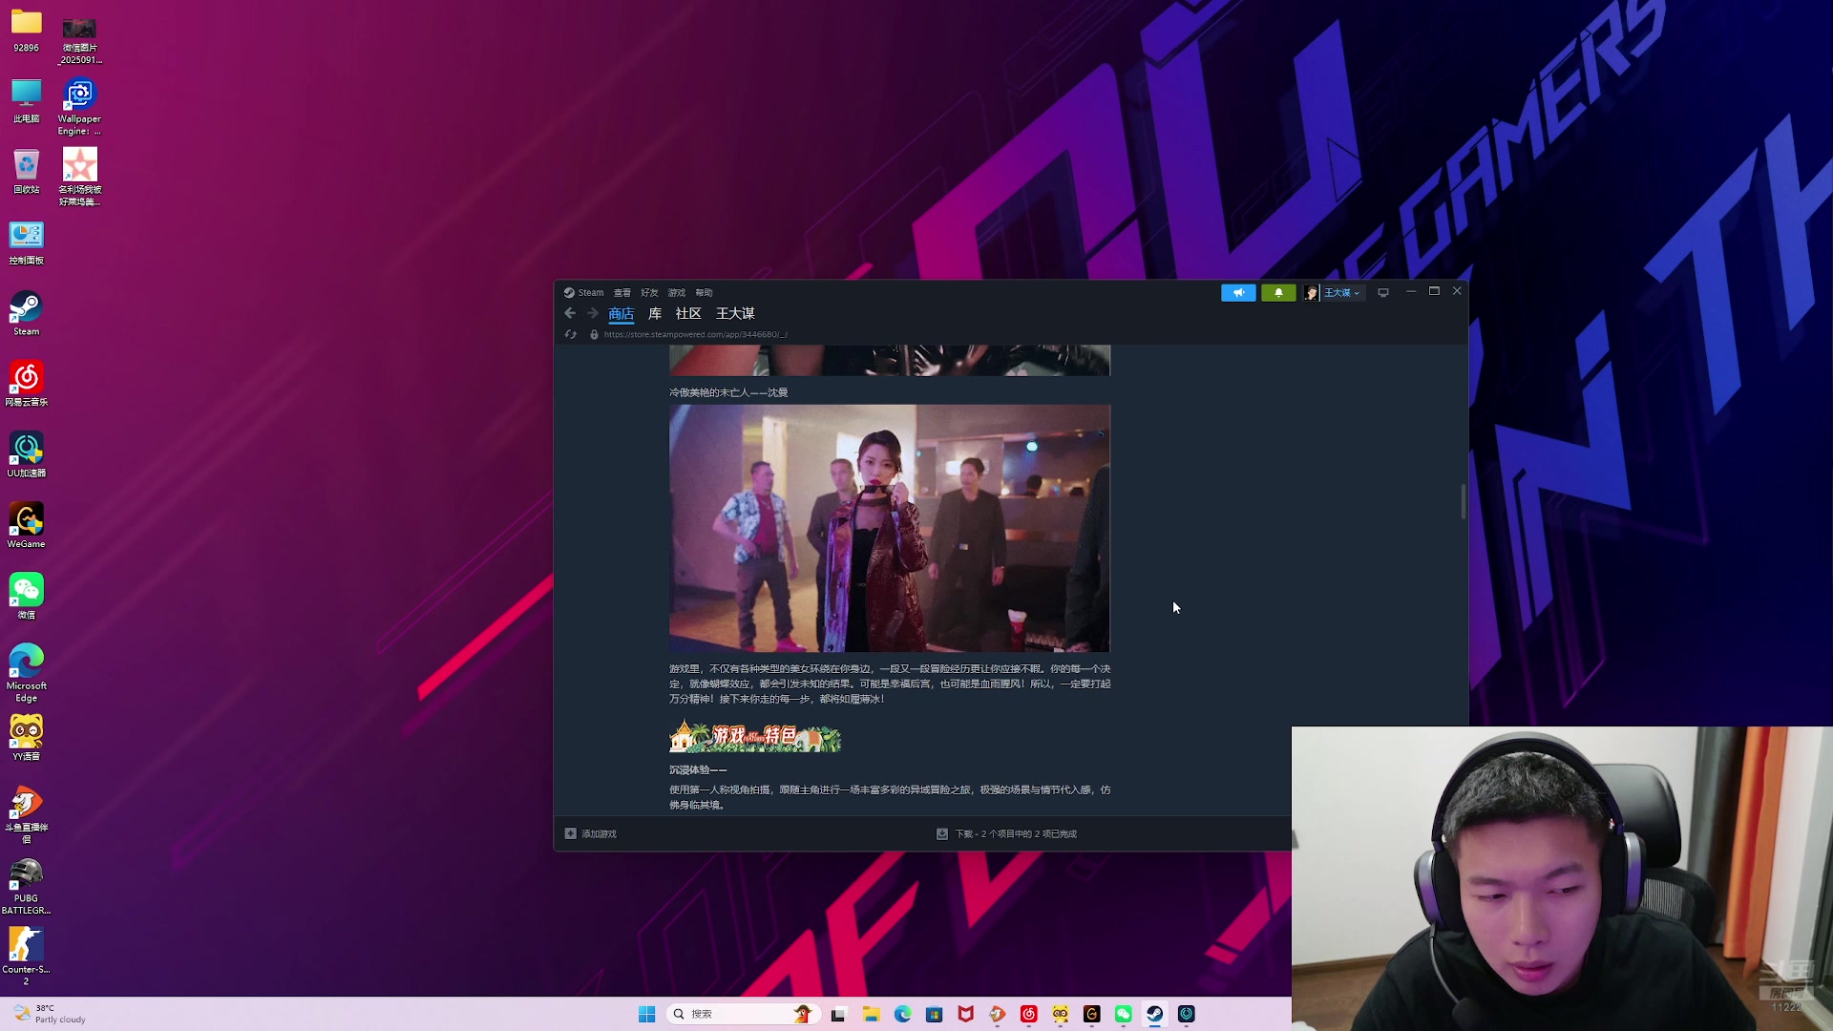1833x1031 pixels.
Task: Click the Steam profile avatar
Action: [x=1311, y=293]
